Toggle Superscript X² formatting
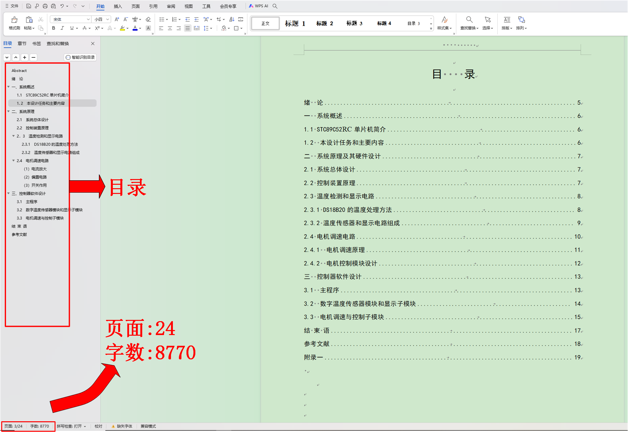 pos(97,28)
